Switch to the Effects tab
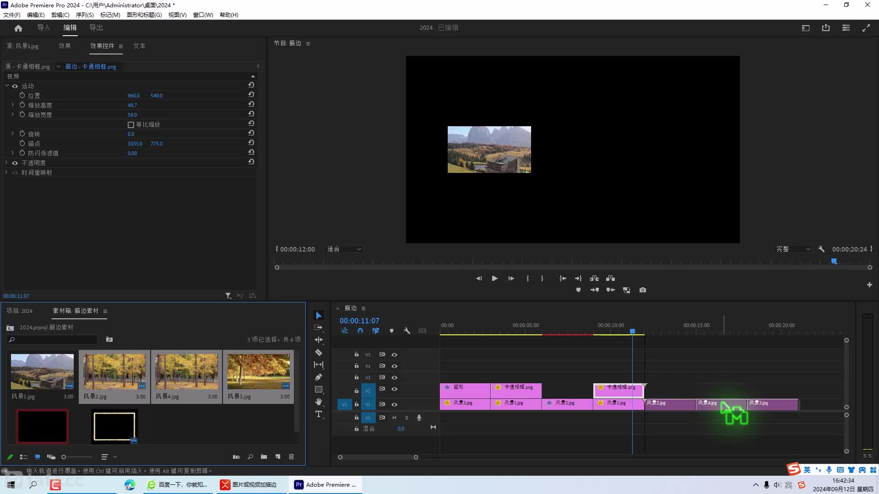The image size is (879, 494). pyautogui.click(x=65, y=46)
